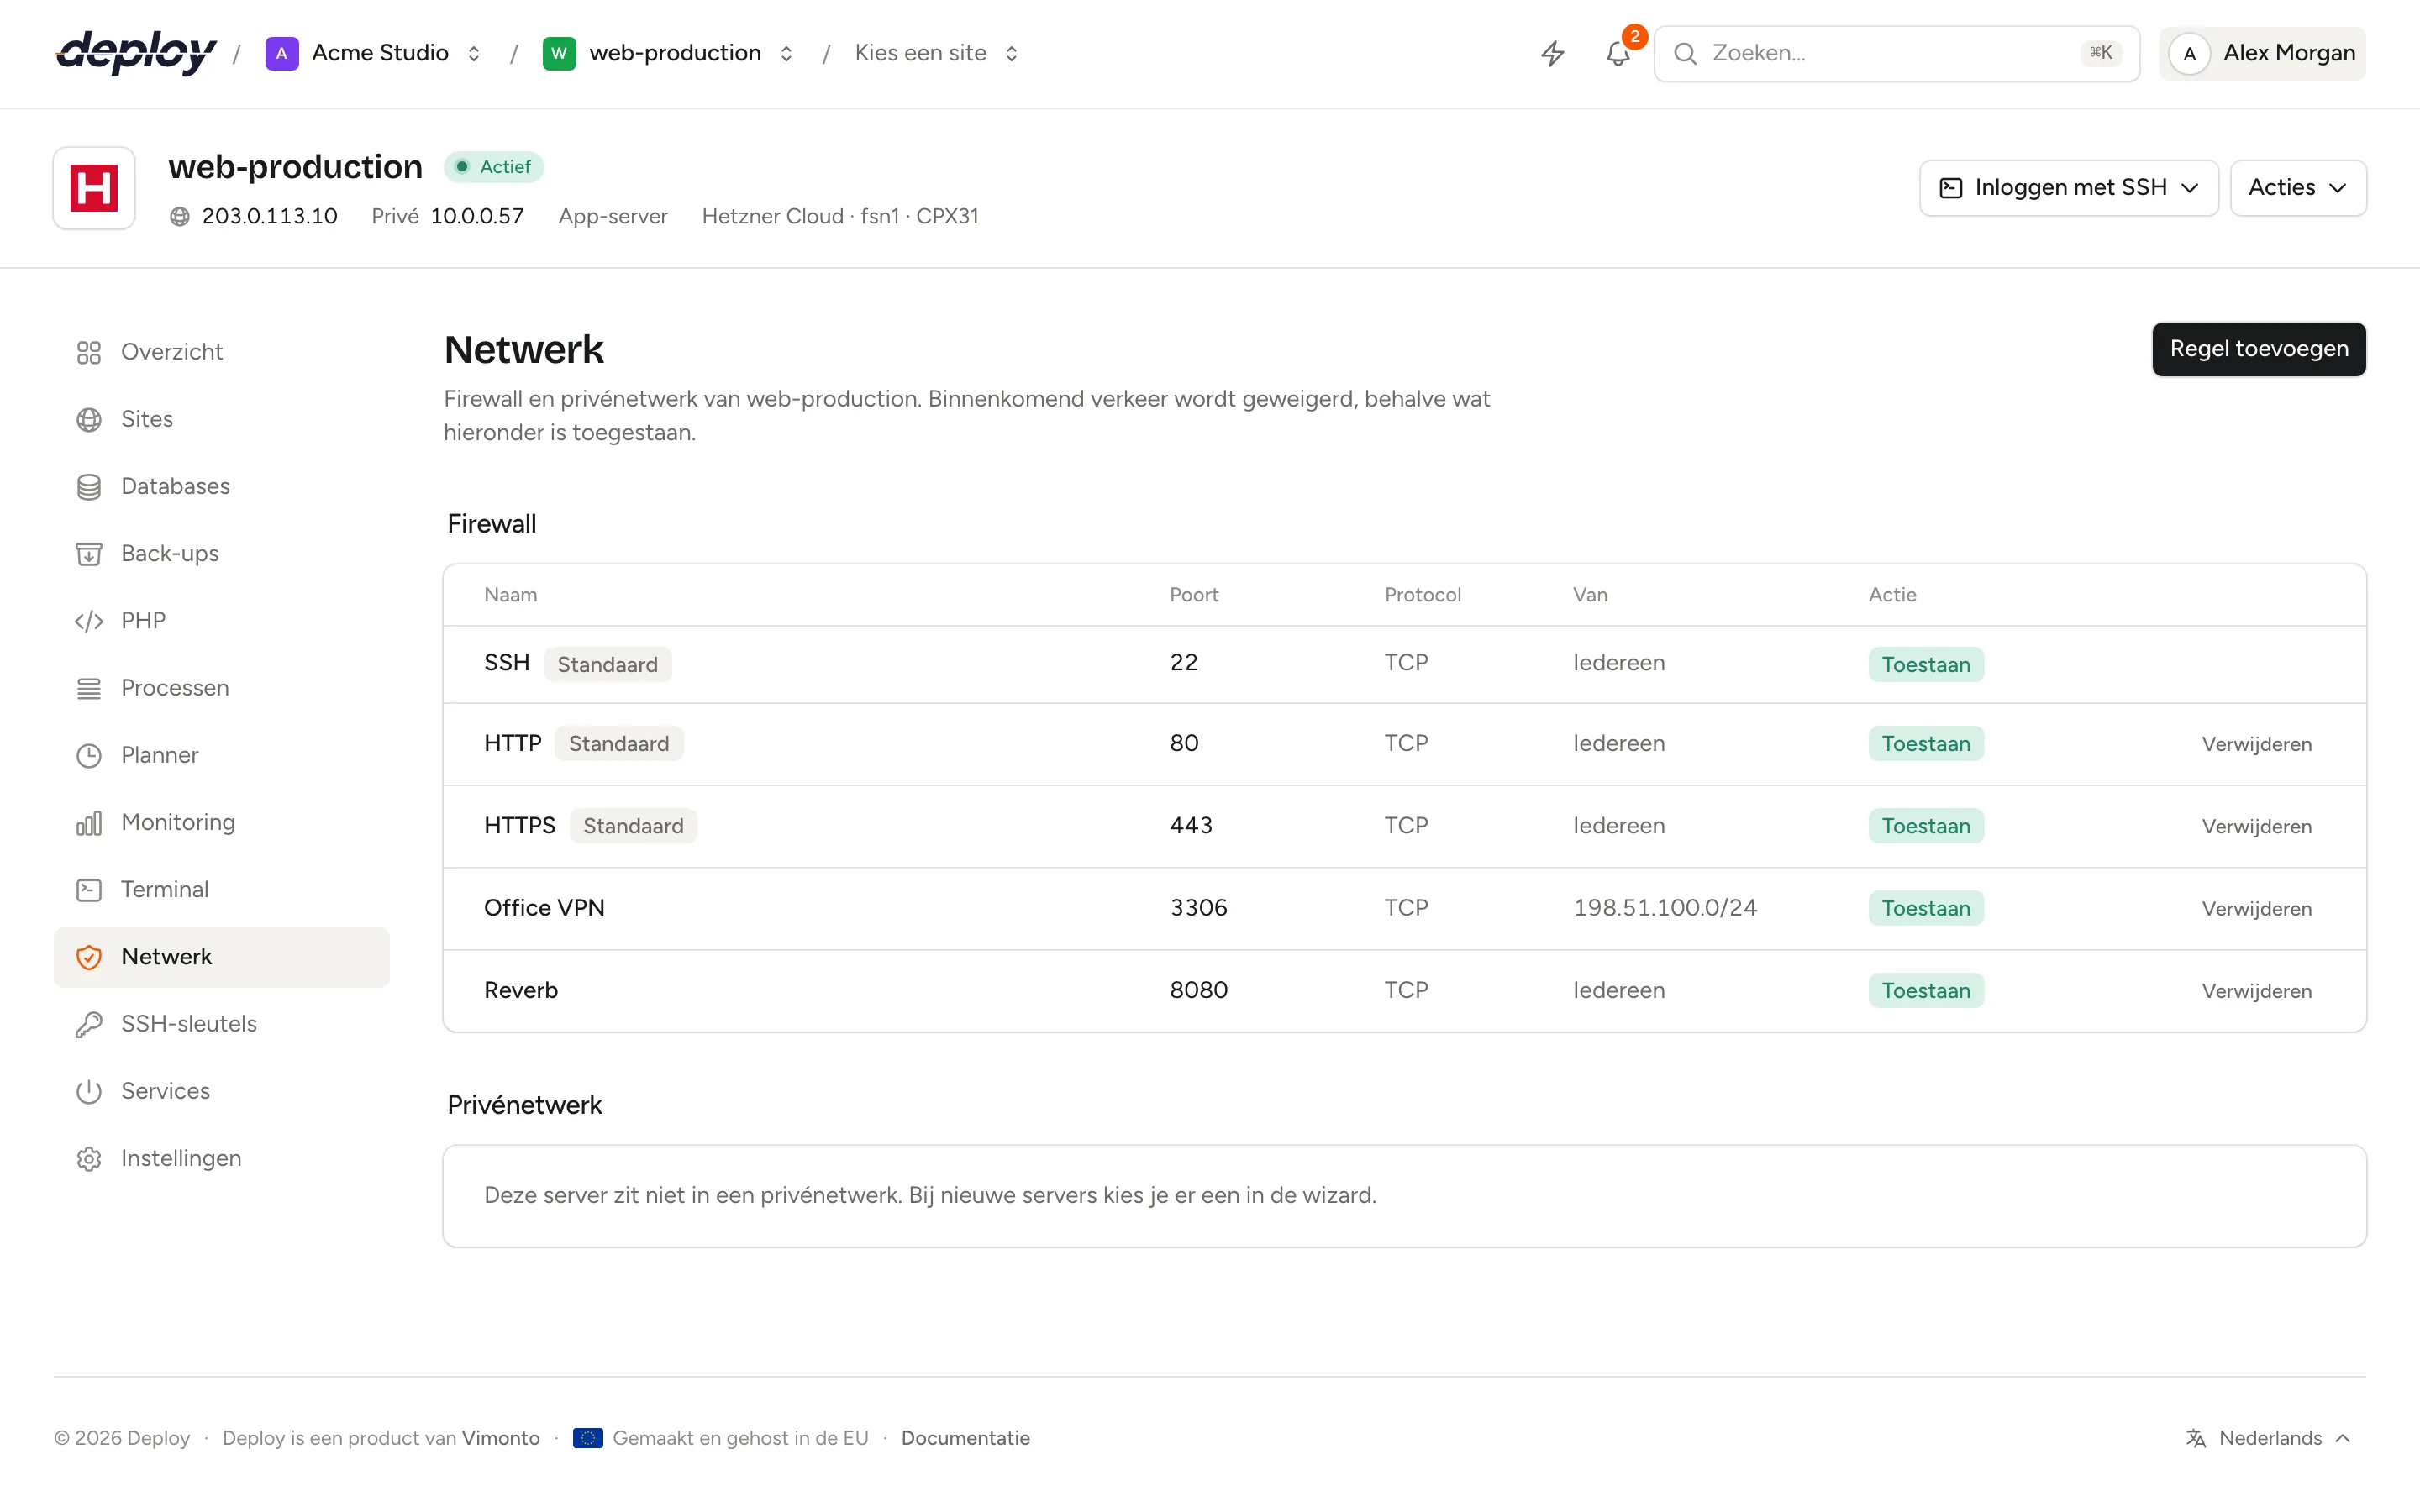
Task: Click the Overzicht grid icon
Action: coord(89,352)
